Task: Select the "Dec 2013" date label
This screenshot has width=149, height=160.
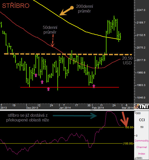Action: [32, 108]
